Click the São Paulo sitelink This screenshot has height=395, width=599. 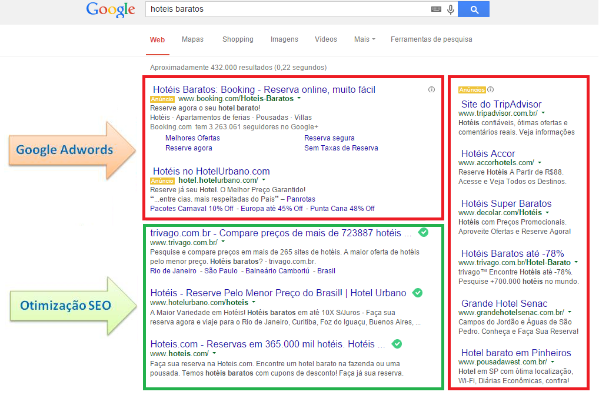221,271
